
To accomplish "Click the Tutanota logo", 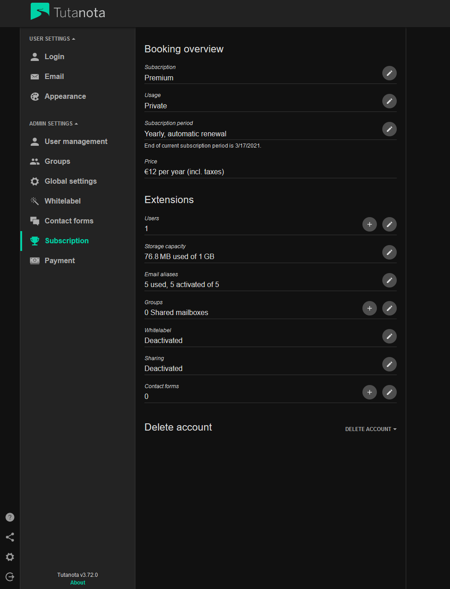I will [68, 12].
